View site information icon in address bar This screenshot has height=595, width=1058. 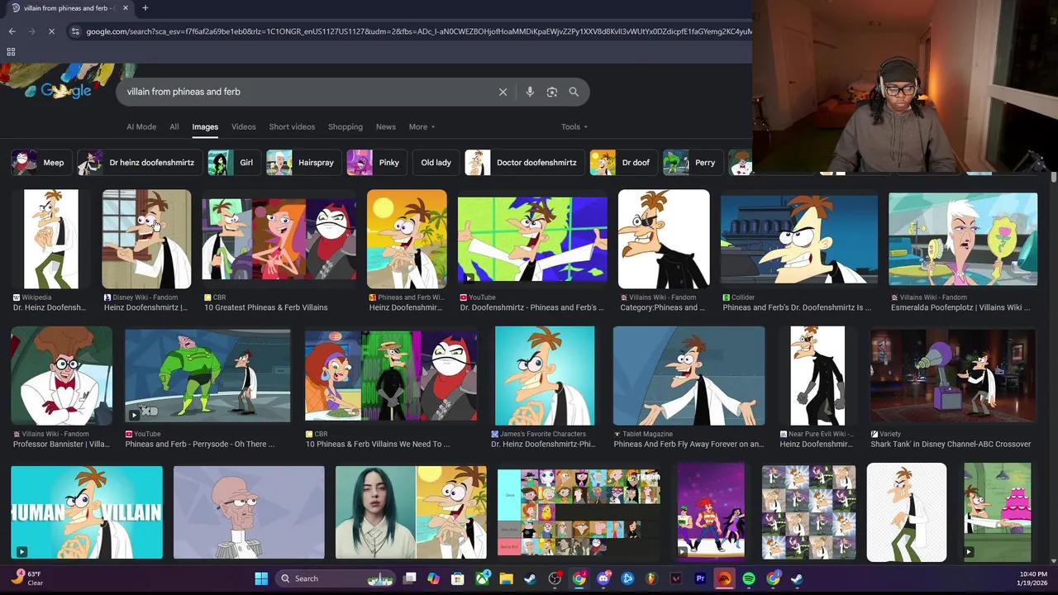(x=75, y=31)
